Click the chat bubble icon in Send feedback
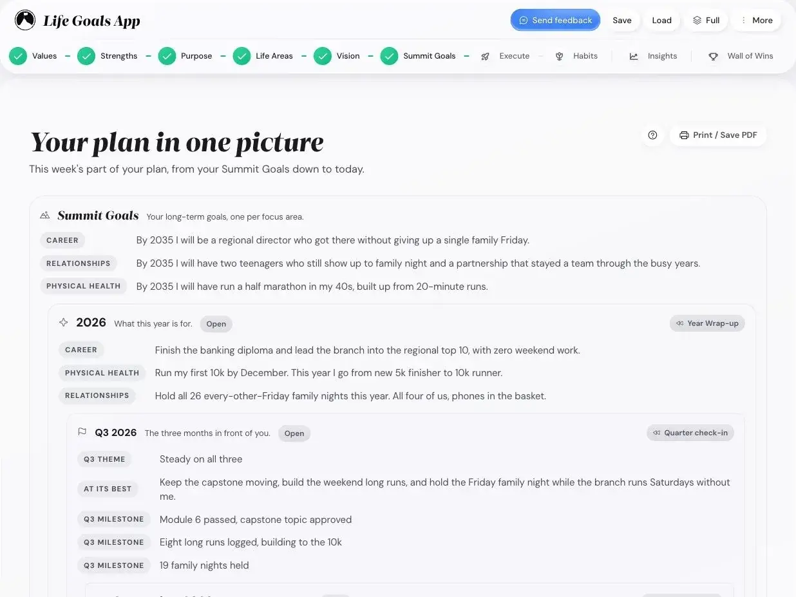The image size is (796, 597). [x=524, y=21]
